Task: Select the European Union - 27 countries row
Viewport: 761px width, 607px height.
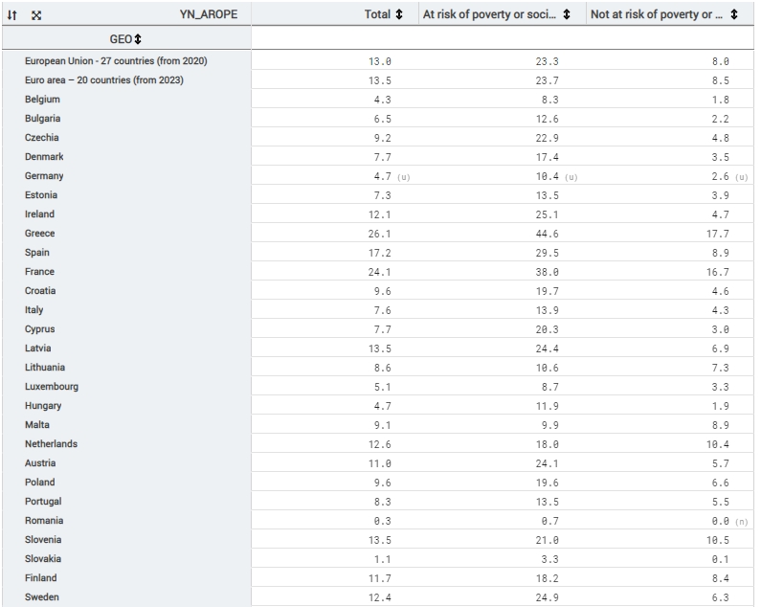Action: click(x=116, y=61)
